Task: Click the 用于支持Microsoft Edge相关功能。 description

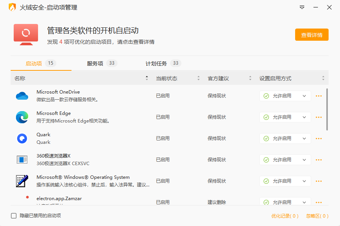Action: click(x=73, y=121)
